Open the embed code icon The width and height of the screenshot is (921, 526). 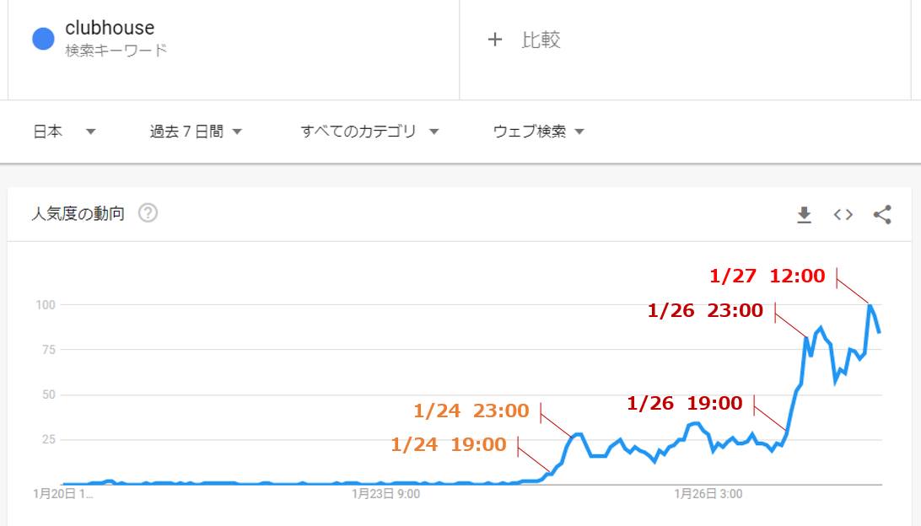(x=843, y=215)
